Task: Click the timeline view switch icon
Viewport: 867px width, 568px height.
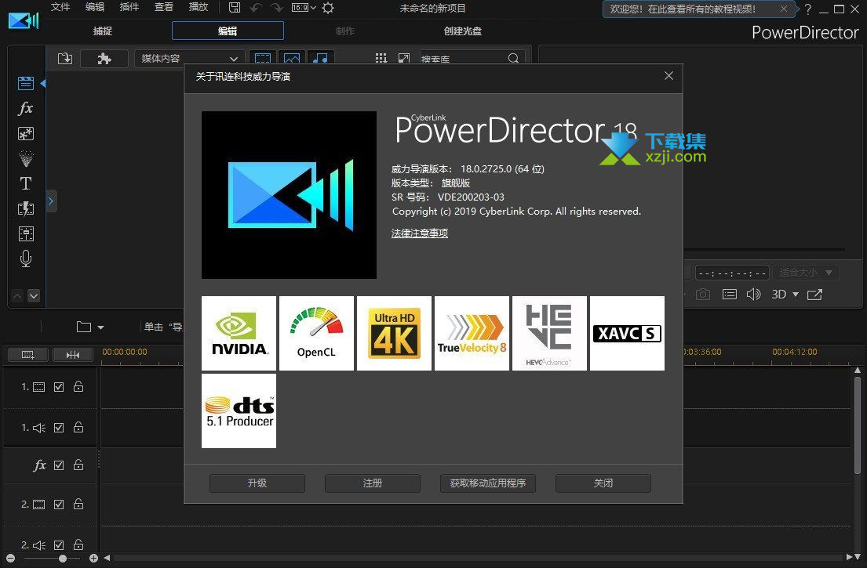Action: [x=27, y=354]
